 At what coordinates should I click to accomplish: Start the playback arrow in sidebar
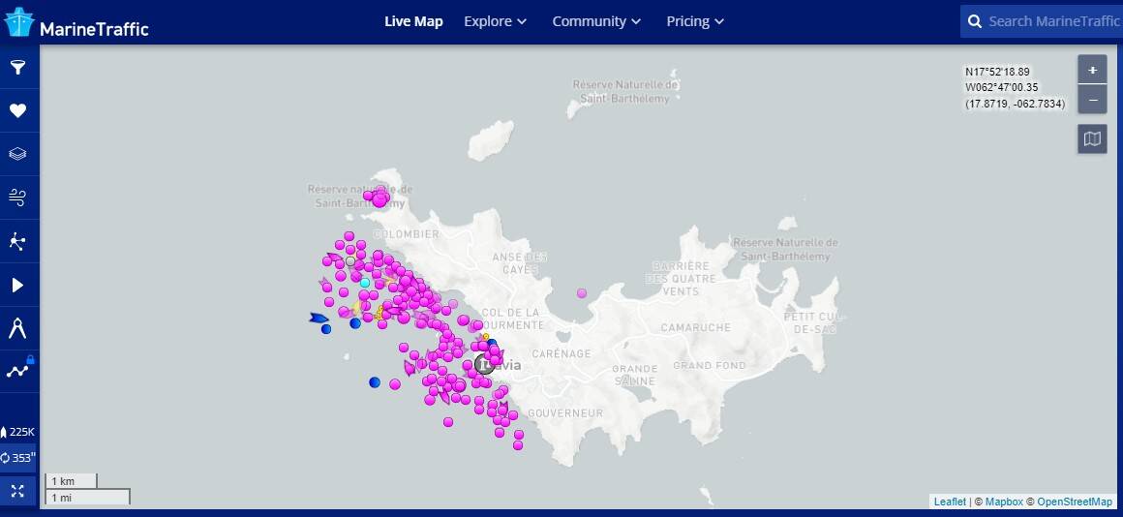coord(17,285)
